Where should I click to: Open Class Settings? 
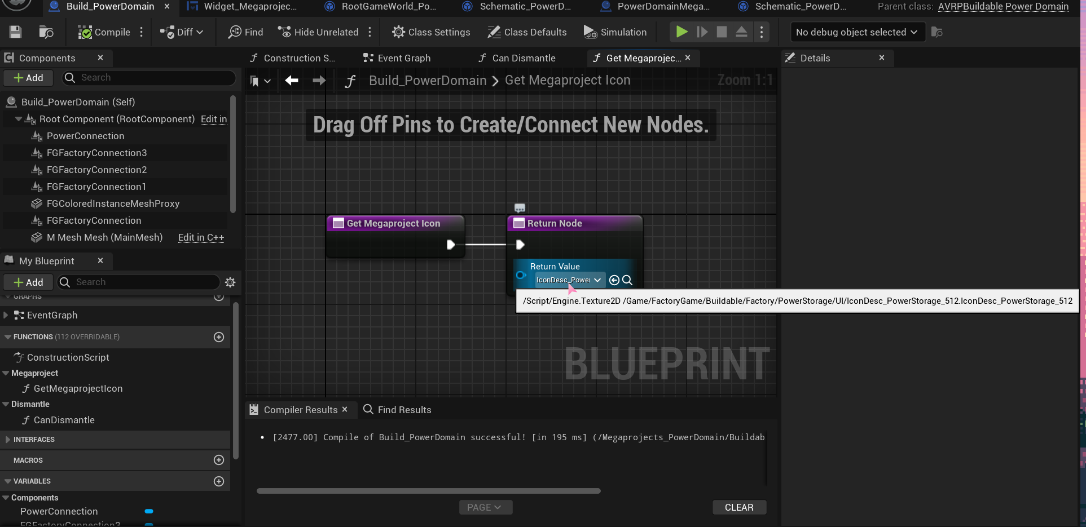coord(431,32)
